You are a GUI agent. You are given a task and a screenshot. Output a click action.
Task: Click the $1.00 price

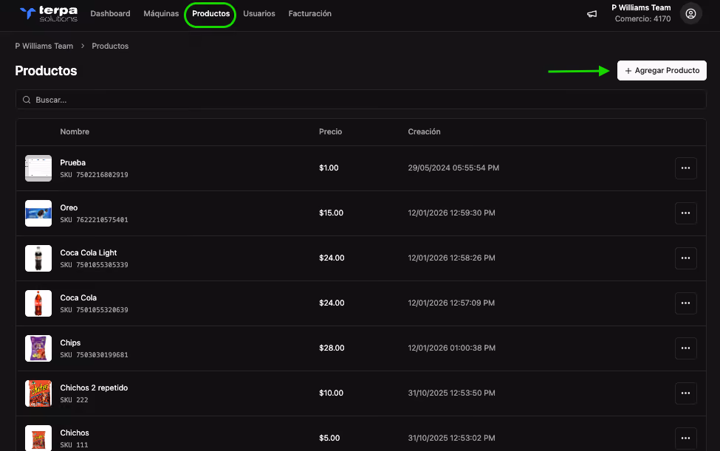[x=329, y=168]
